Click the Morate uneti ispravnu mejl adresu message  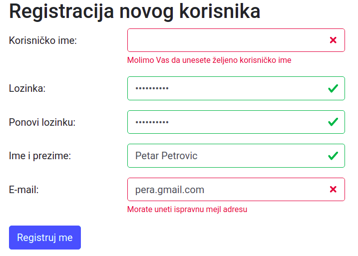(x=187, y=209)
